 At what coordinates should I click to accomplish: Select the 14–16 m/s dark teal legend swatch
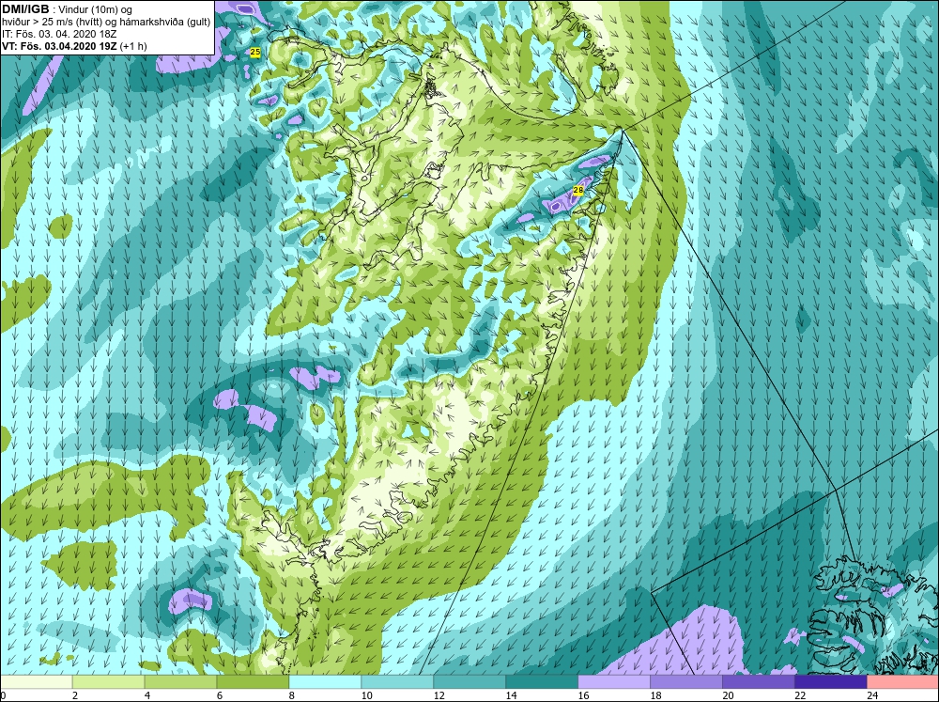click(542, 682)
